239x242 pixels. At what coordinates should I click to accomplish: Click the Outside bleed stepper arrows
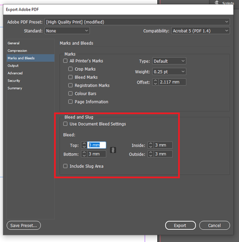pyautogui.click(x=151, y=154)
